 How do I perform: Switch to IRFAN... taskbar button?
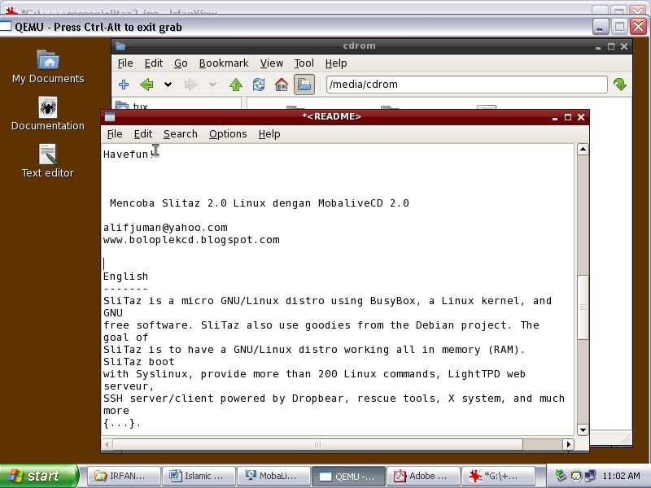click(124, 476)
